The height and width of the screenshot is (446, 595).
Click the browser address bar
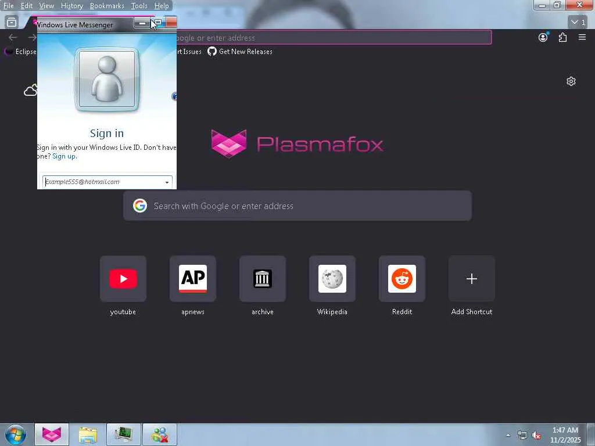point(333,38)
